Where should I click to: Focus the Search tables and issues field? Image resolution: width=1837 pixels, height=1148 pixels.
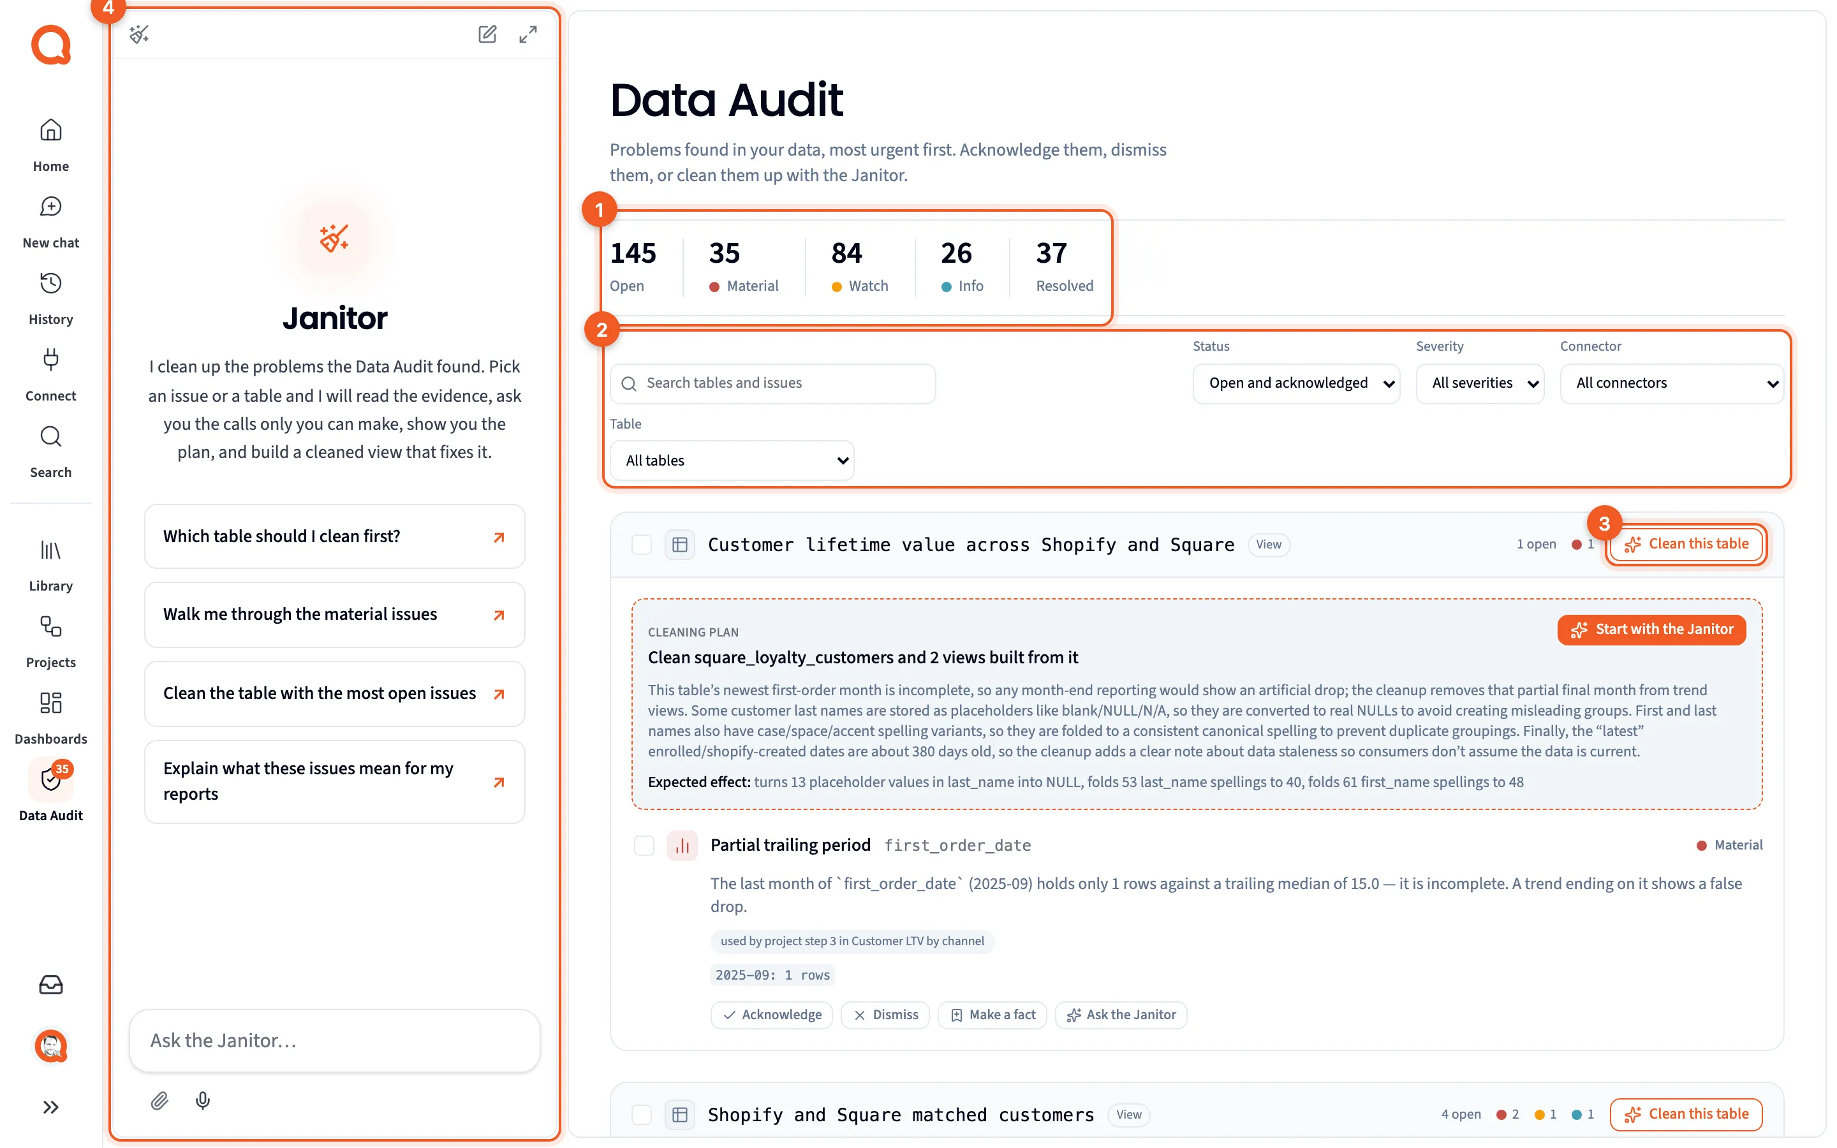pos(772,383)
